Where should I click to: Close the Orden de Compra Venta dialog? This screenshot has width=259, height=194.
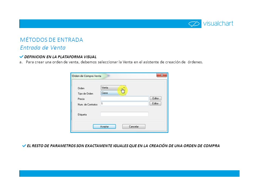(162, 75)
